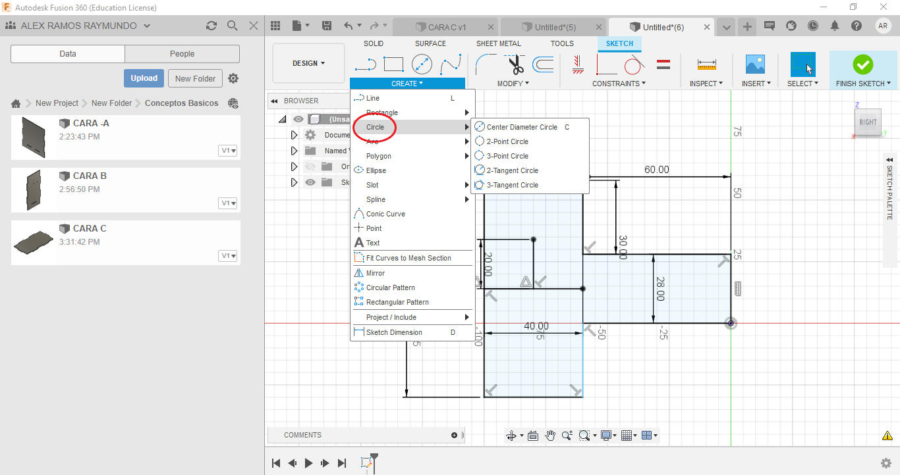Open the DESIGN workspace dropdown
The width and height of the screenshot is (900, 475).
point(308,63)
